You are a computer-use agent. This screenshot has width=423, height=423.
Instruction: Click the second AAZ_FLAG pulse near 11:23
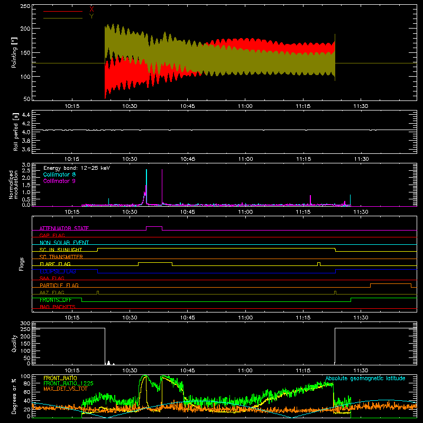point(335,291)
